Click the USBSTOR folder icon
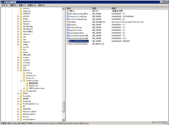The height and width of the screenshot is (125, 169). [x=21, y=14]
